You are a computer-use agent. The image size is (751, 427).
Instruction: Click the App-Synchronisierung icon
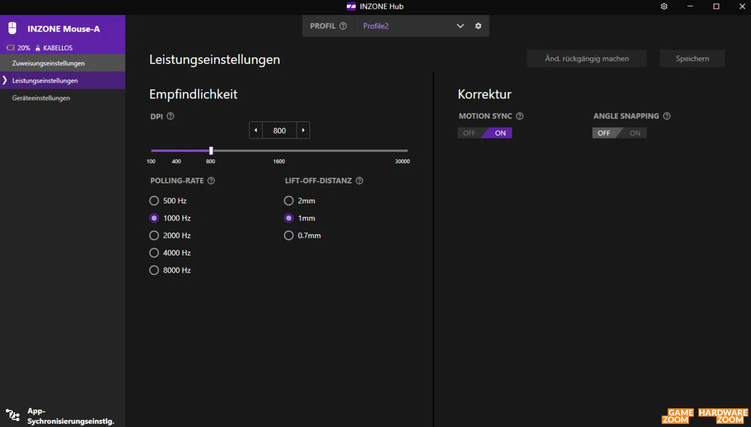pos(13,415)
